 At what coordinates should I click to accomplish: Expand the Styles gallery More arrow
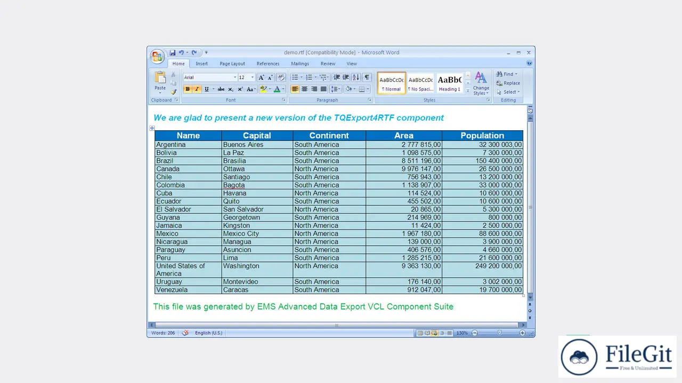[468, 91]
